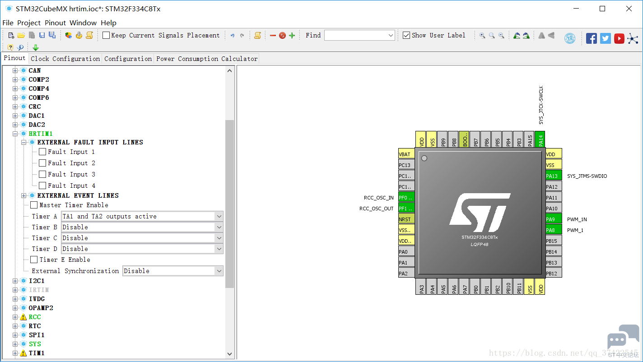Click the PB15 pin on the chip
The height and width of the screenshot is (362, 643).
coord(554,241)
